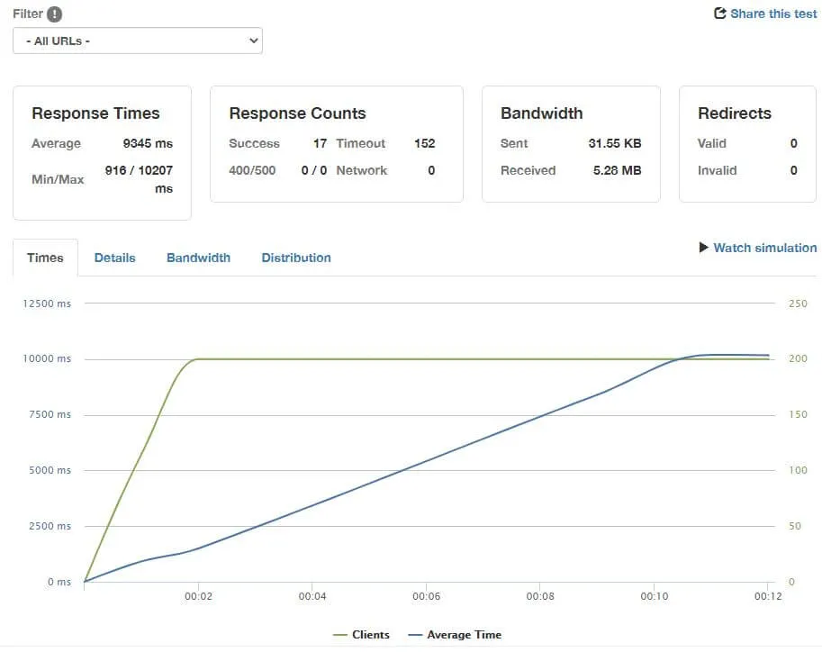The height and width of the screenshot is (652, 822).
Task: Click the Response Counts card heading
Action: [297, 113]
